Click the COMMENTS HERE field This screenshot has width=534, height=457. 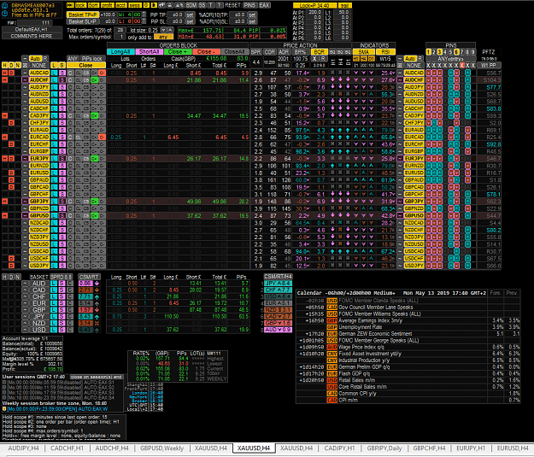tap(32, 36)
